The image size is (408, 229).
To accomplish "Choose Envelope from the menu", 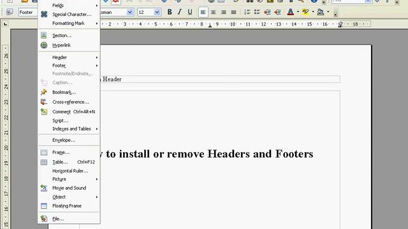I will pyautogui.click(x=69, y=140).
